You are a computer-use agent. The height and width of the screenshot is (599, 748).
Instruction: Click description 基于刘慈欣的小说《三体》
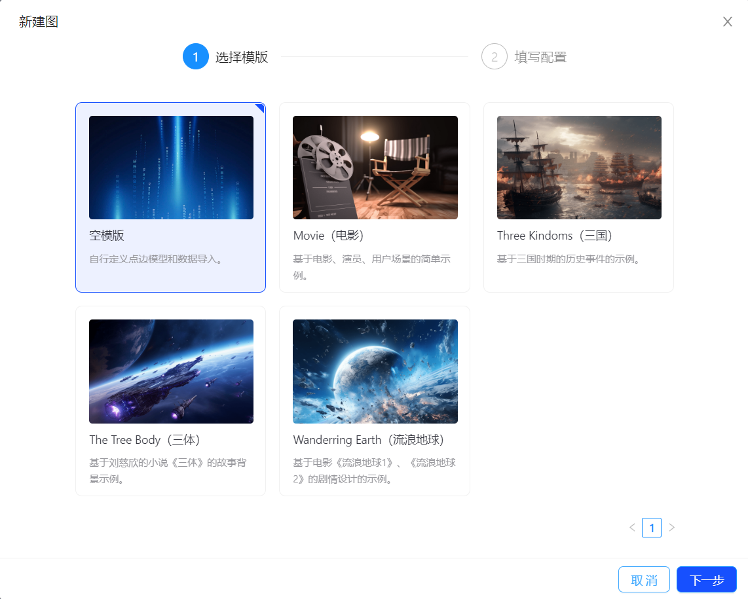coord(168,471)
